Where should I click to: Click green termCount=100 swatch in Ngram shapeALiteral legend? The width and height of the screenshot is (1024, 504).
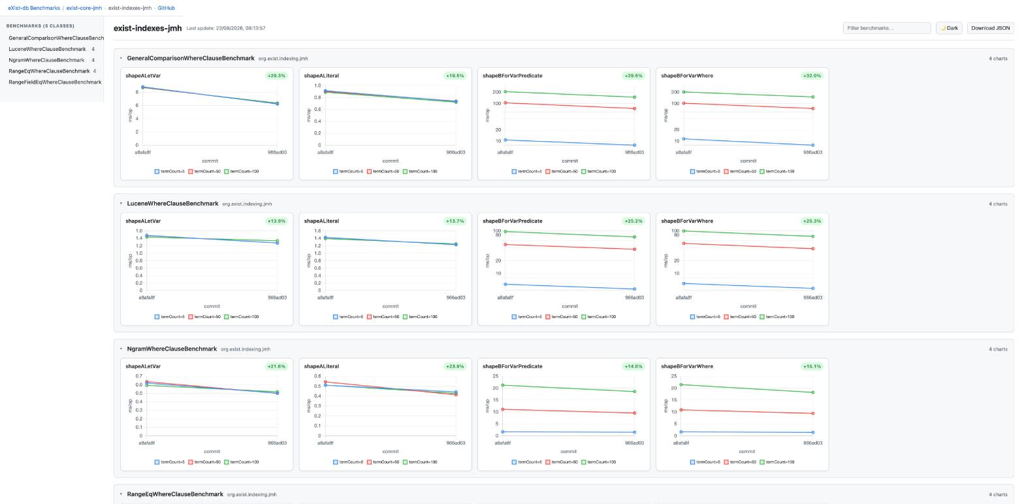coord(405,462)
